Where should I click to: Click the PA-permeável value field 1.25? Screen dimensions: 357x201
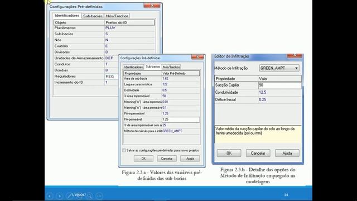tap(181, 119)
